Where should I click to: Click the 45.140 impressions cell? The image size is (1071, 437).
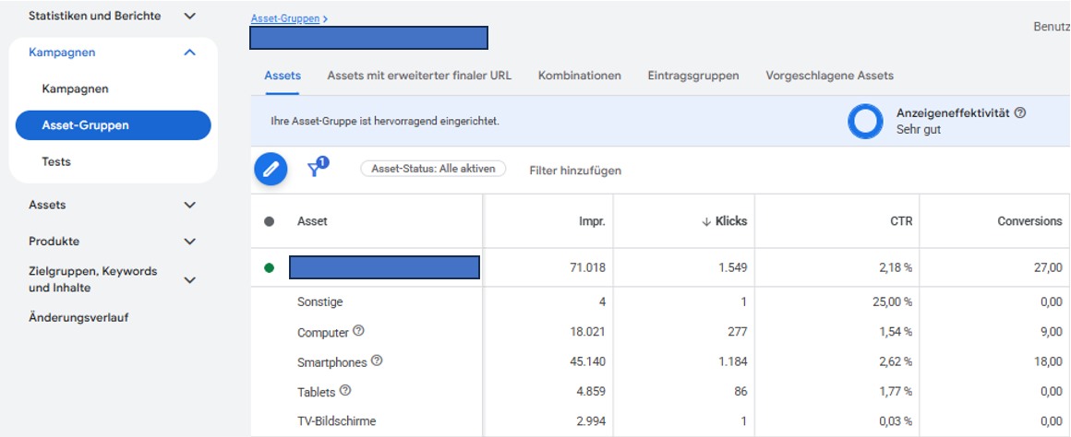pos(587,362)
